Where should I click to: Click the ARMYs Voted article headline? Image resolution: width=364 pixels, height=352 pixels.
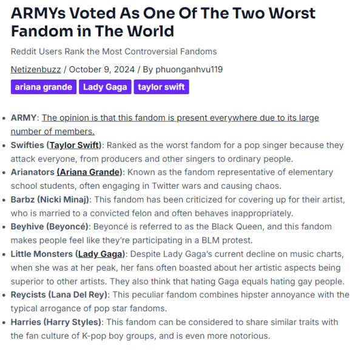click(163, 22)
